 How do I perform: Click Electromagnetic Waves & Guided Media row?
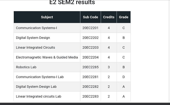pyautogui.click(x=72, y=57)
